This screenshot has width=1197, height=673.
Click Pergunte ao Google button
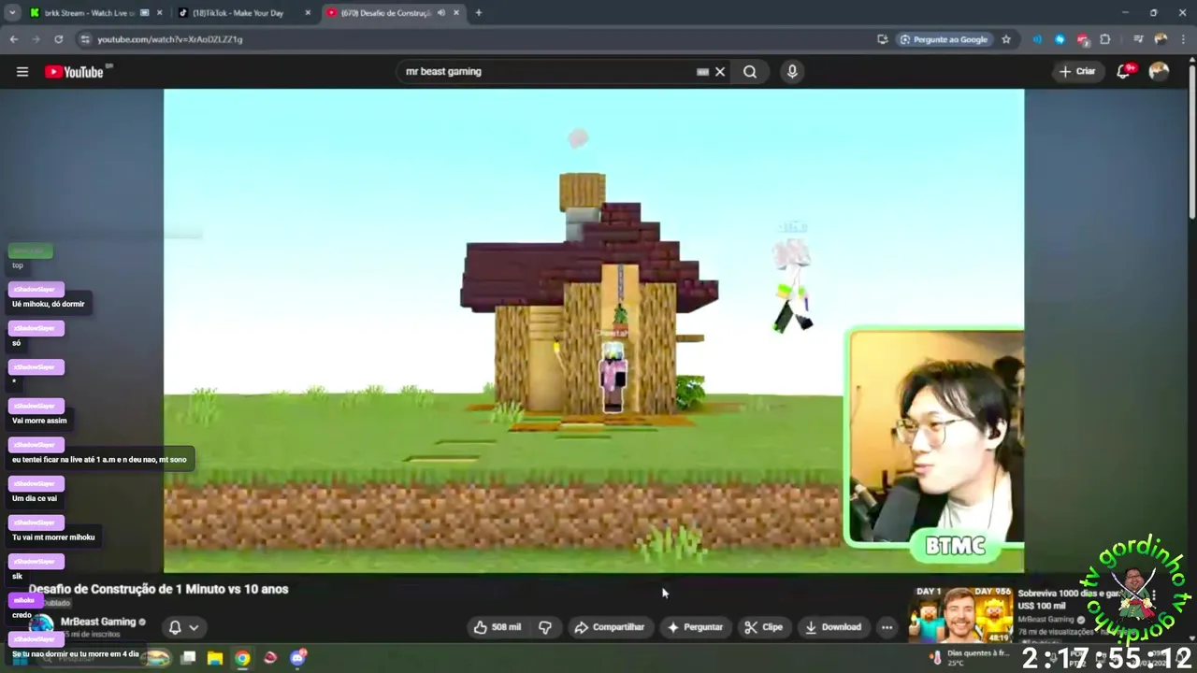pyautogui.click(x=944, y=39)
